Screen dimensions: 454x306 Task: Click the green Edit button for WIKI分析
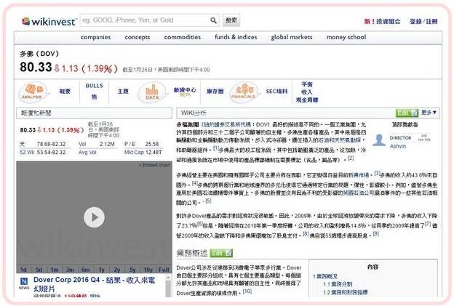(x=407, y=113)
